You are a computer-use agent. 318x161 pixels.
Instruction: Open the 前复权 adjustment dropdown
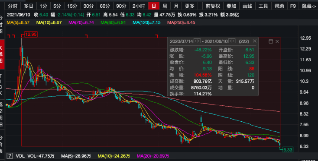(213, 6)
